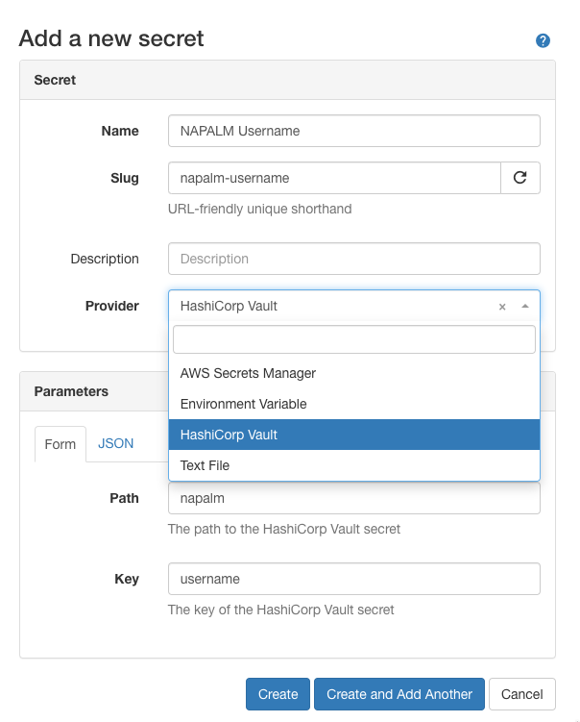
Task: Click the Provider field label
Action: 112,306
